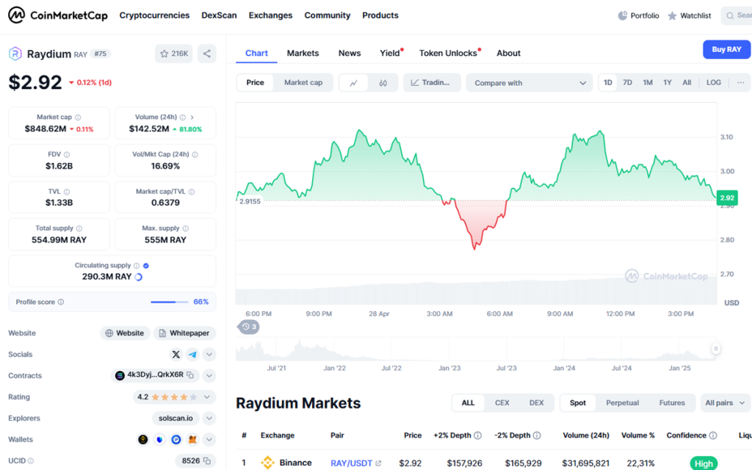This screenshot has height=470, width=752.
Task: Click the Total supply info icon
Action: coord(79,229)
